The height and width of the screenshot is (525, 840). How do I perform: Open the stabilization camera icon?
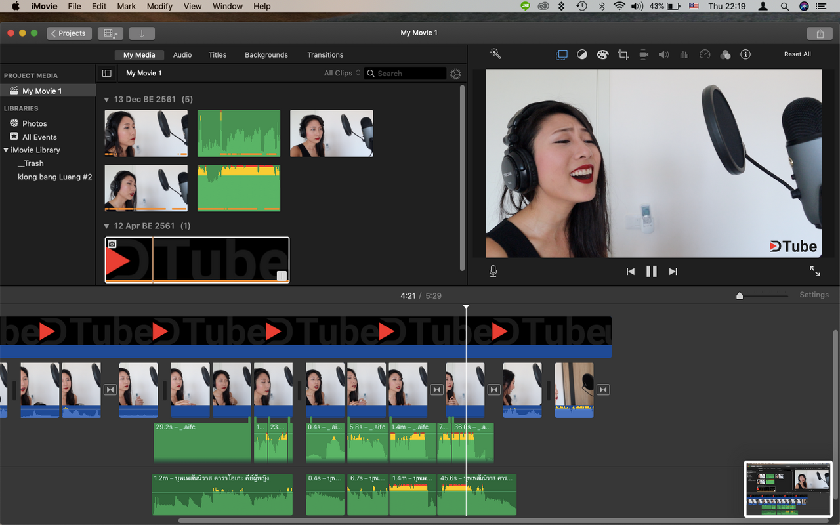[644, 54]
